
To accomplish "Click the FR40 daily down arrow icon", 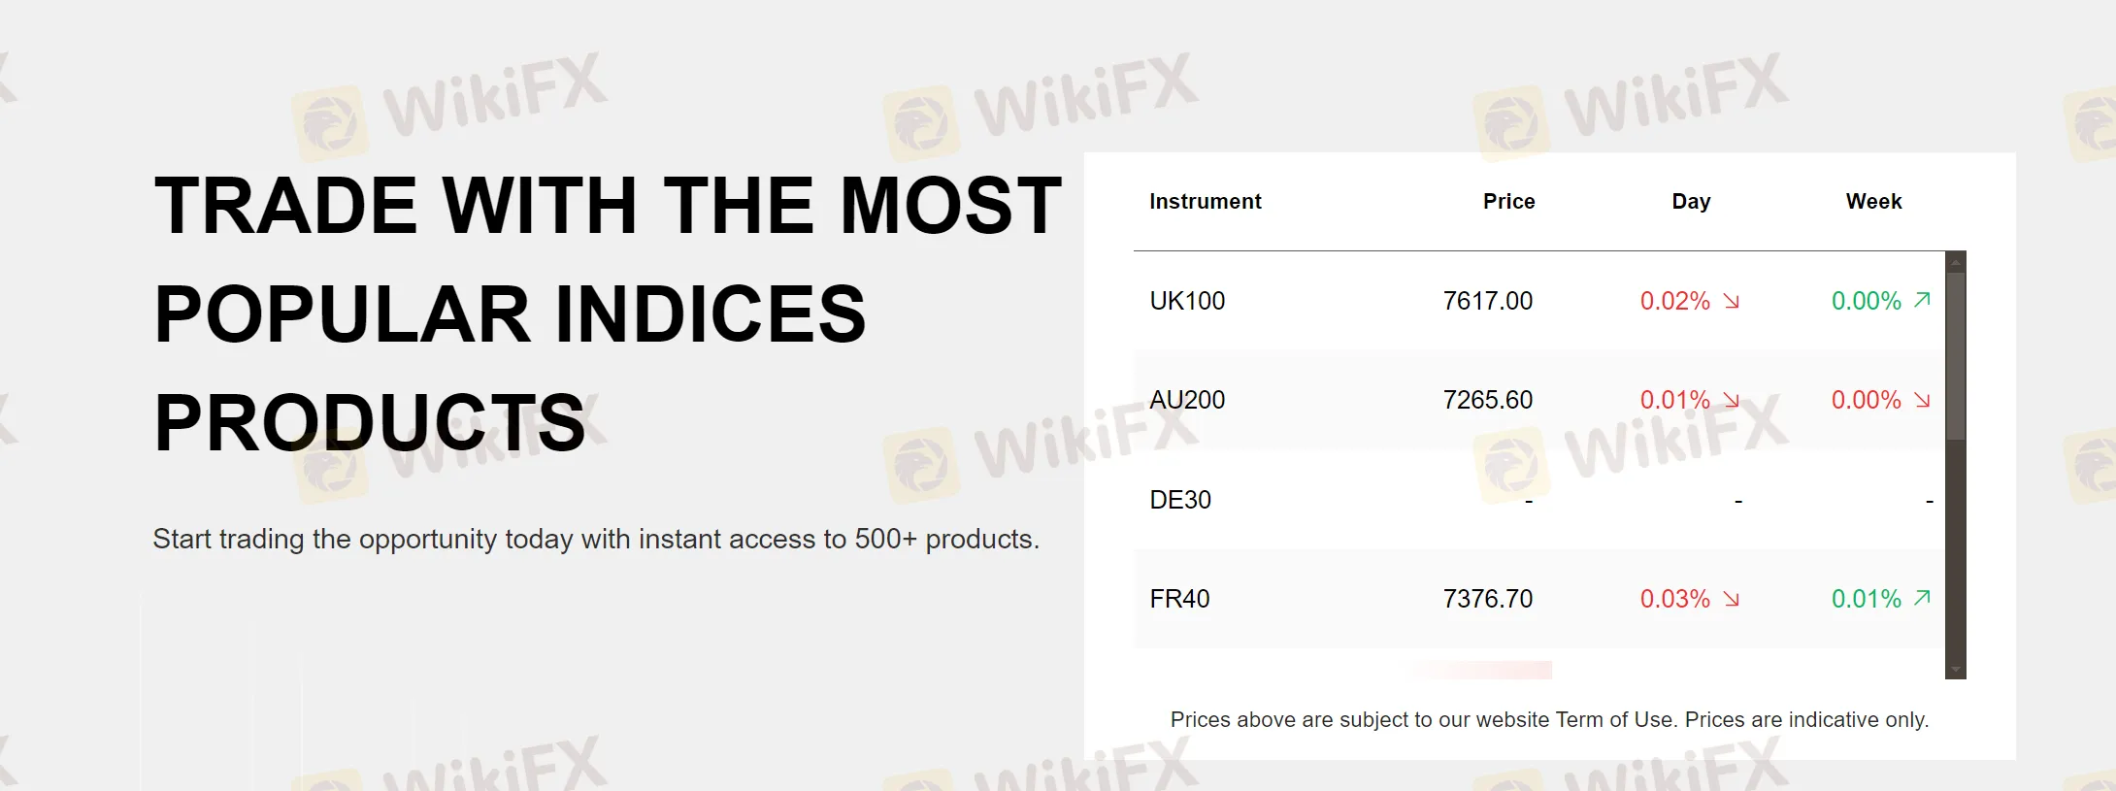I will pos(1732,599).
